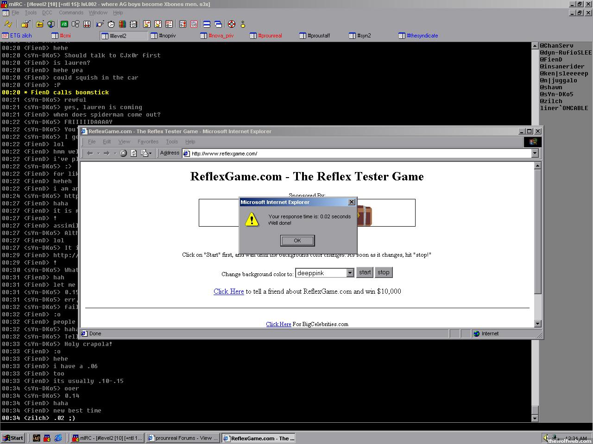Click the tell-a-friend "Click Here" link
This screenshot has height=444, width=593.
228,291
